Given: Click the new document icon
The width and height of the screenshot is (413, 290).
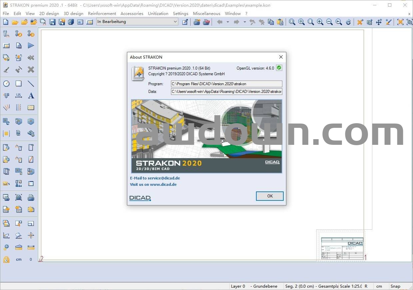Looking at the screenshot, I should click(6, 22).
